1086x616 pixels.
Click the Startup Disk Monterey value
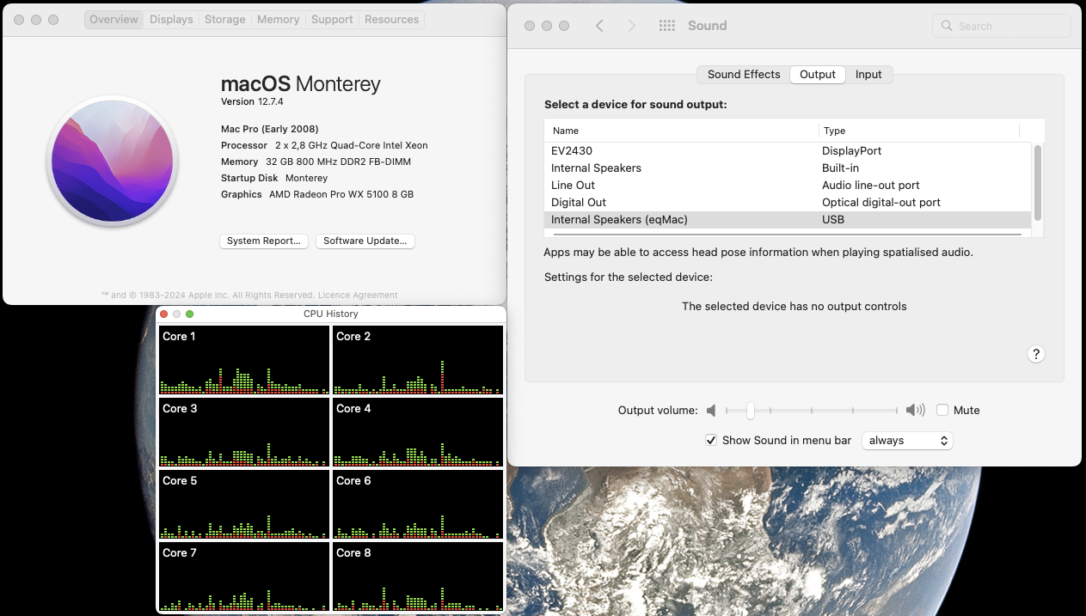[x=306, y=179]
